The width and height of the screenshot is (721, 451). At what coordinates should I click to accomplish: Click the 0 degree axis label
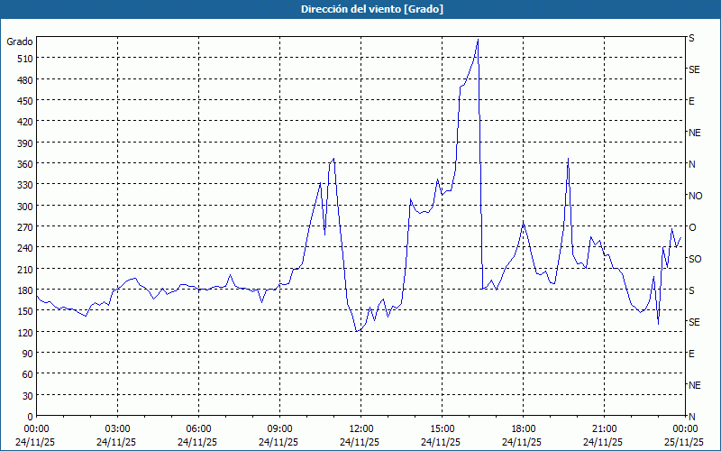coord(31,417)
